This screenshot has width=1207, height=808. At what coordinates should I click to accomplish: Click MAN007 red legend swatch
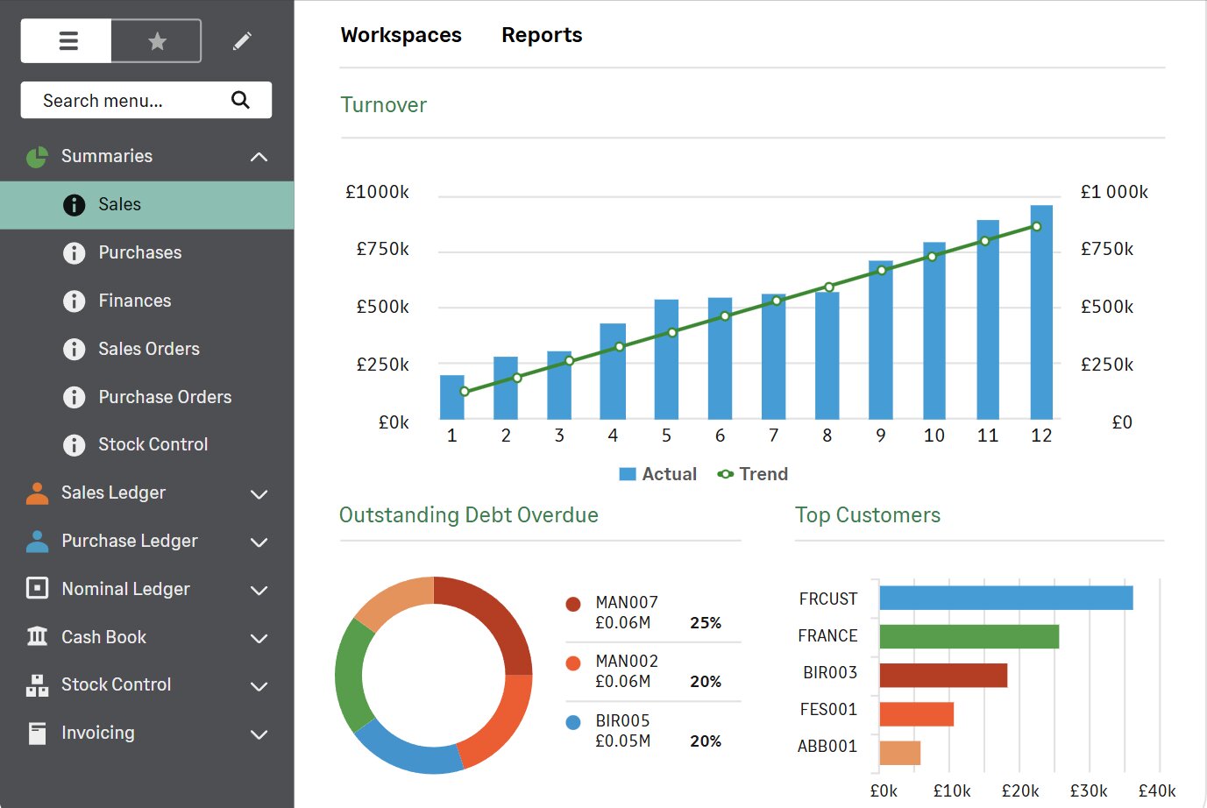click(x=573, y=604)
